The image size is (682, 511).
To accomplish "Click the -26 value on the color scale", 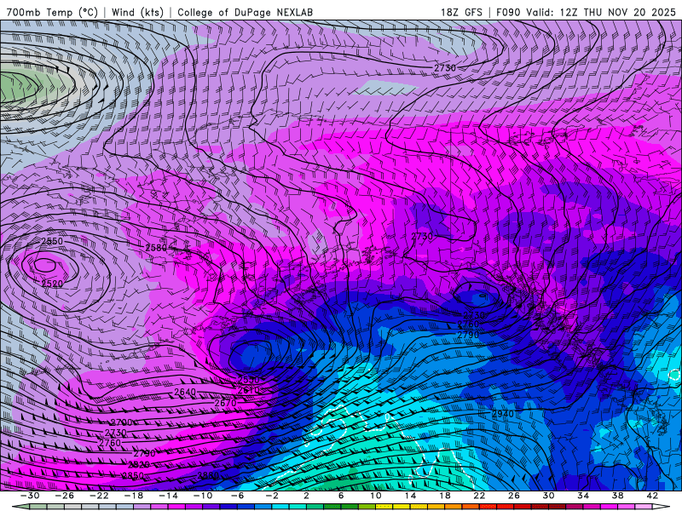I will tap(65, 496).
